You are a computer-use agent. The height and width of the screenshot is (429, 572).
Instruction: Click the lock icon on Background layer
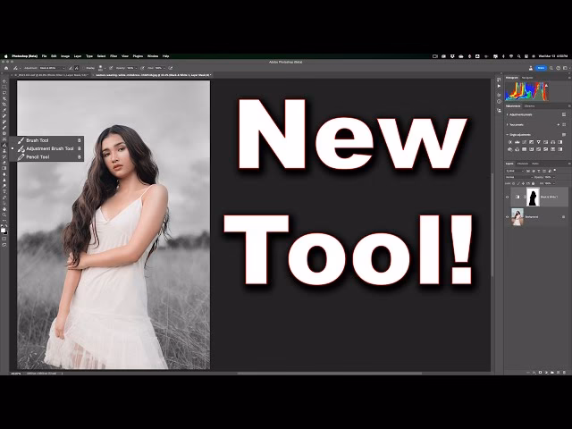(x=564, y=217)
